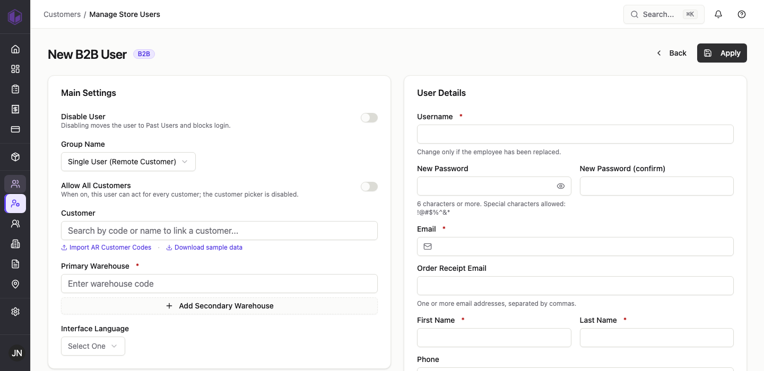Open the credit card payments icon
764x371 pixels.
(x=15, y=129)
